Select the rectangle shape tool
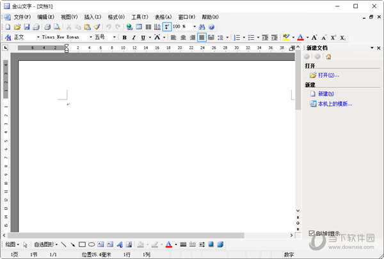This screenshot has height=259, width=384. [x=82, y=244]
